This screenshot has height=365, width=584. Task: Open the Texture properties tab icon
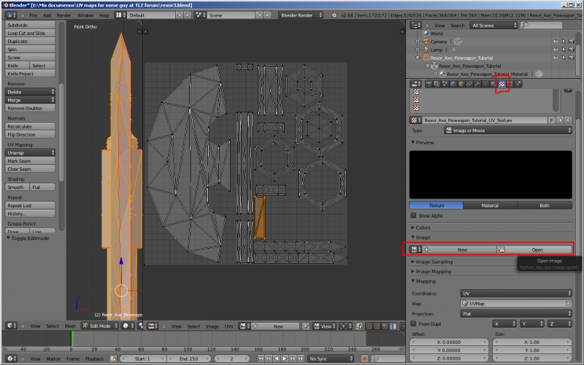click(x=502, y=85)
